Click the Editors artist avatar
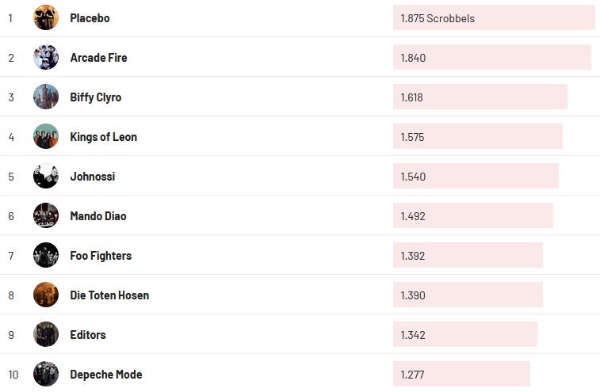Image resolution: width=600 pixels, height=392 pixels. [x=46, y=334]
